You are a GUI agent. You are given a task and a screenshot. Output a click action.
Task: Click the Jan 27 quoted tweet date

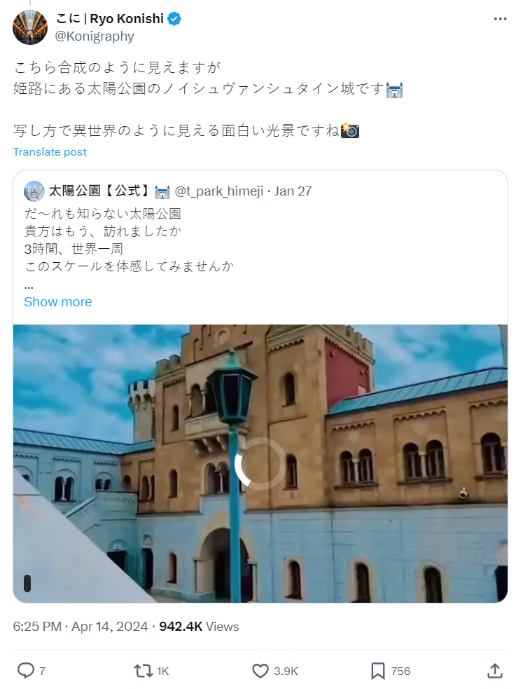click(x=293, y=191)
